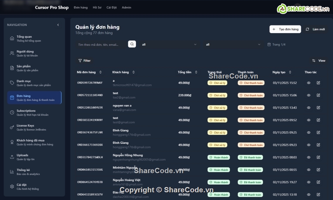
Task: Edit order ORD52201108YUJR
Action: 318,108
